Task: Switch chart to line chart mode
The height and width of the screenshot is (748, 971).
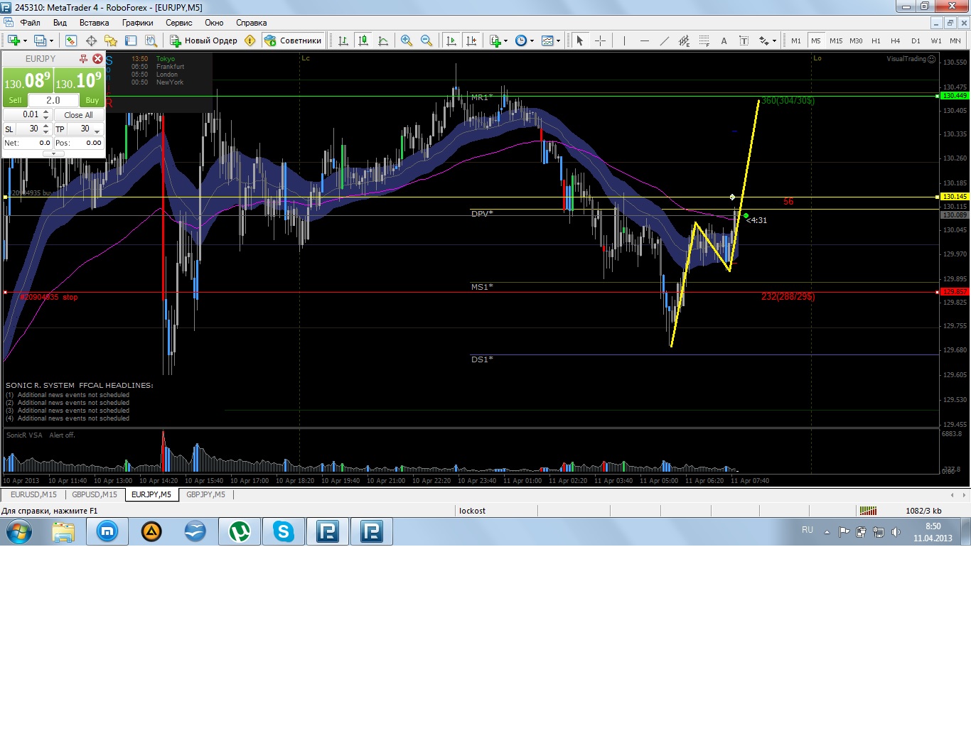Action: [x=384, y=40]
